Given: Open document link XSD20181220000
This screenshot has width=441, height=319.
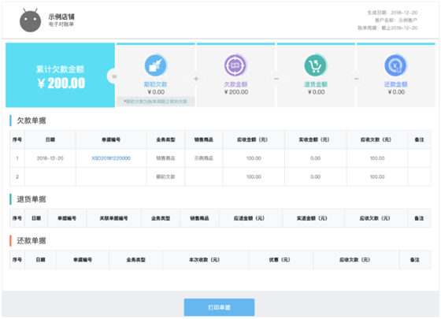Looking at the screenshot, I should click(x=111, y=158).
